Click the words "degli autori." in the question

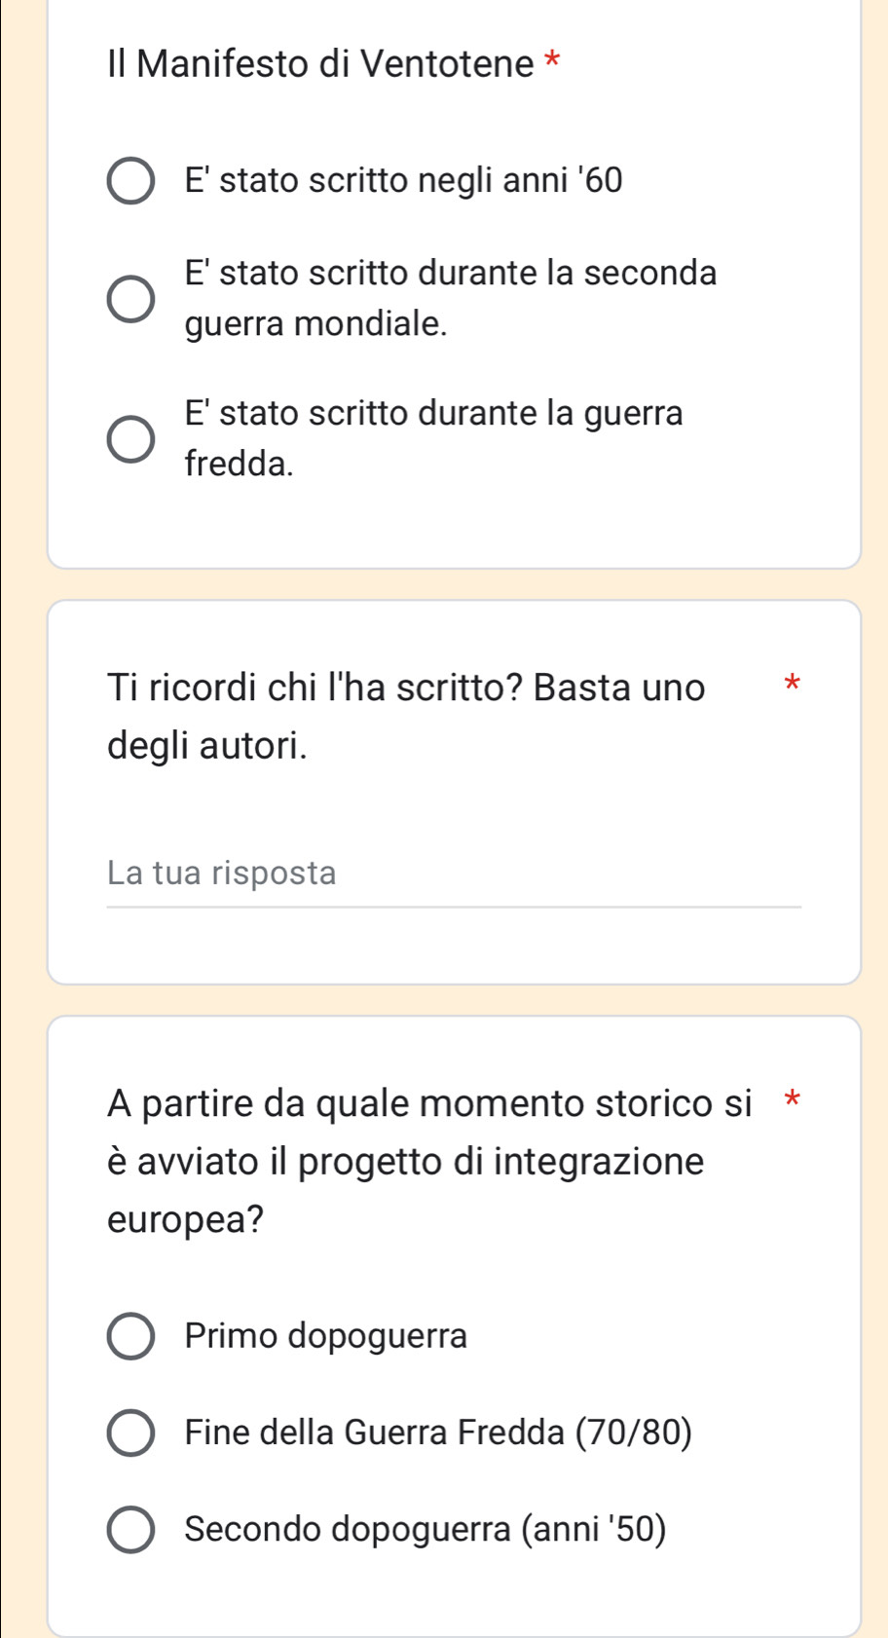pyautogui.click(x=207, y=746)
